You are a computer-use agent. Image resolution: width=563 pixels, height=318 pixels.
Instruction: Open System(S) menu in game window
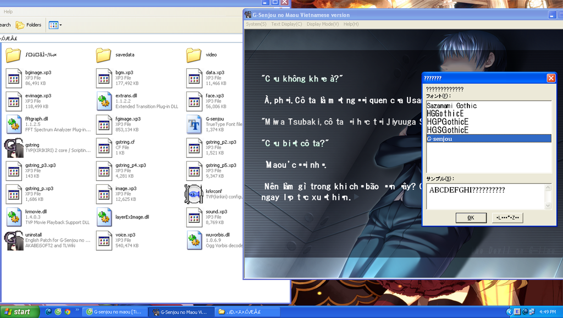tap(256, 24)
